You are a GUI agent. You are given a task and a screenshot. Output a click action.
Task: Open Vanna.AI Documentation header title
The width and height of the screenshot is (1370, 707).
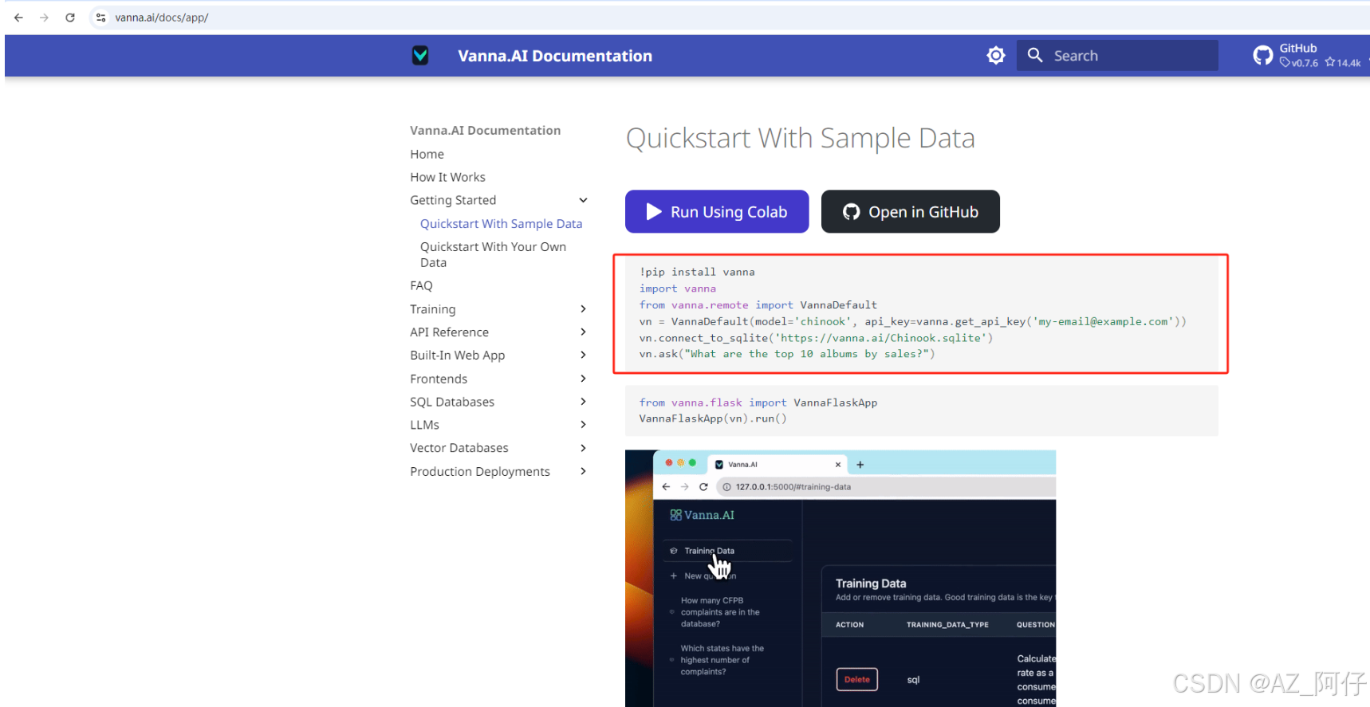pos(555,56)
